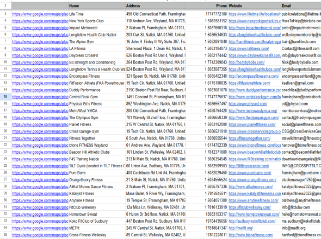Open the newyorksportsclubs website link
Image resolution: width=321 pixels, height=239 pixels.
(x=255, y=21)
